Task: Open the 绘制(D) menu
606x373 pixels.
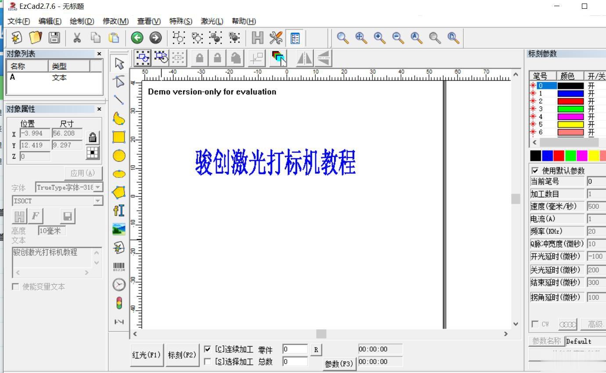Action: [82, 21]
